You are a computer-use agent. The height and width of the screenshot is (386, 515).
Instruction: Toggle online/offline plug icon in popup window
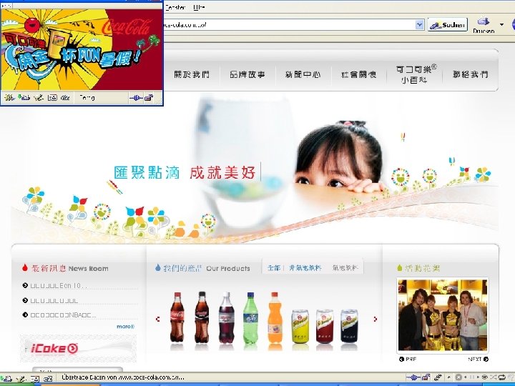[136, 97]
